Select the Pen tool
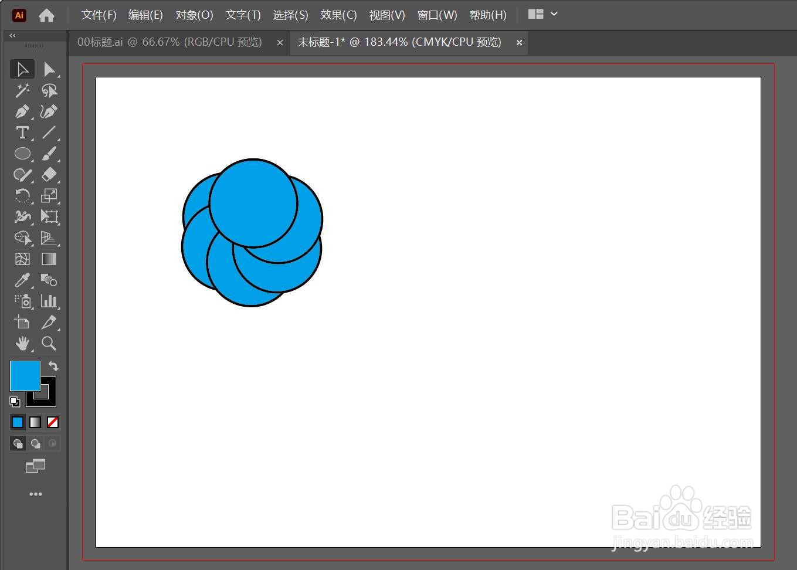 [22, 111]
